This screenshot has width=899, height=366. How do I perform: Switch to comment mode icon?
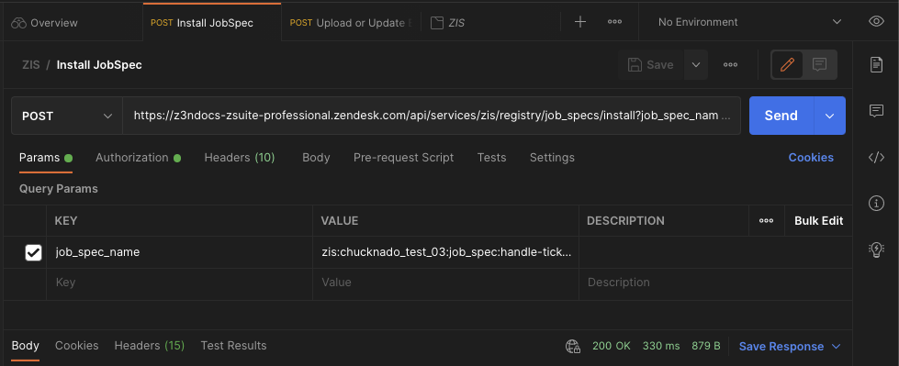[x=819, y=65]
